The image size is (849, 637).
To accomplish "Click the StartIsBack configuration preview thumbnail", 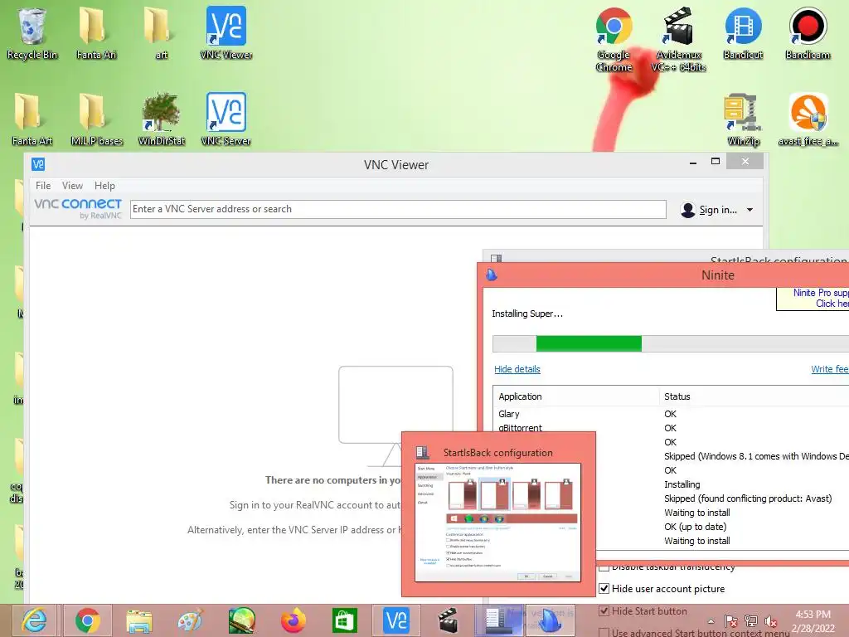I will click(x=498, y=523).
